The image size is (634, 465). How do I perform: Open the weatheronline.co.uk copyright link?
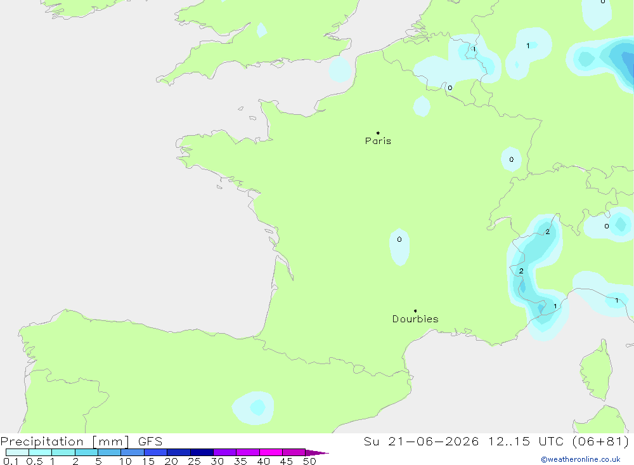pyautogui.click(x=581, y=459)
